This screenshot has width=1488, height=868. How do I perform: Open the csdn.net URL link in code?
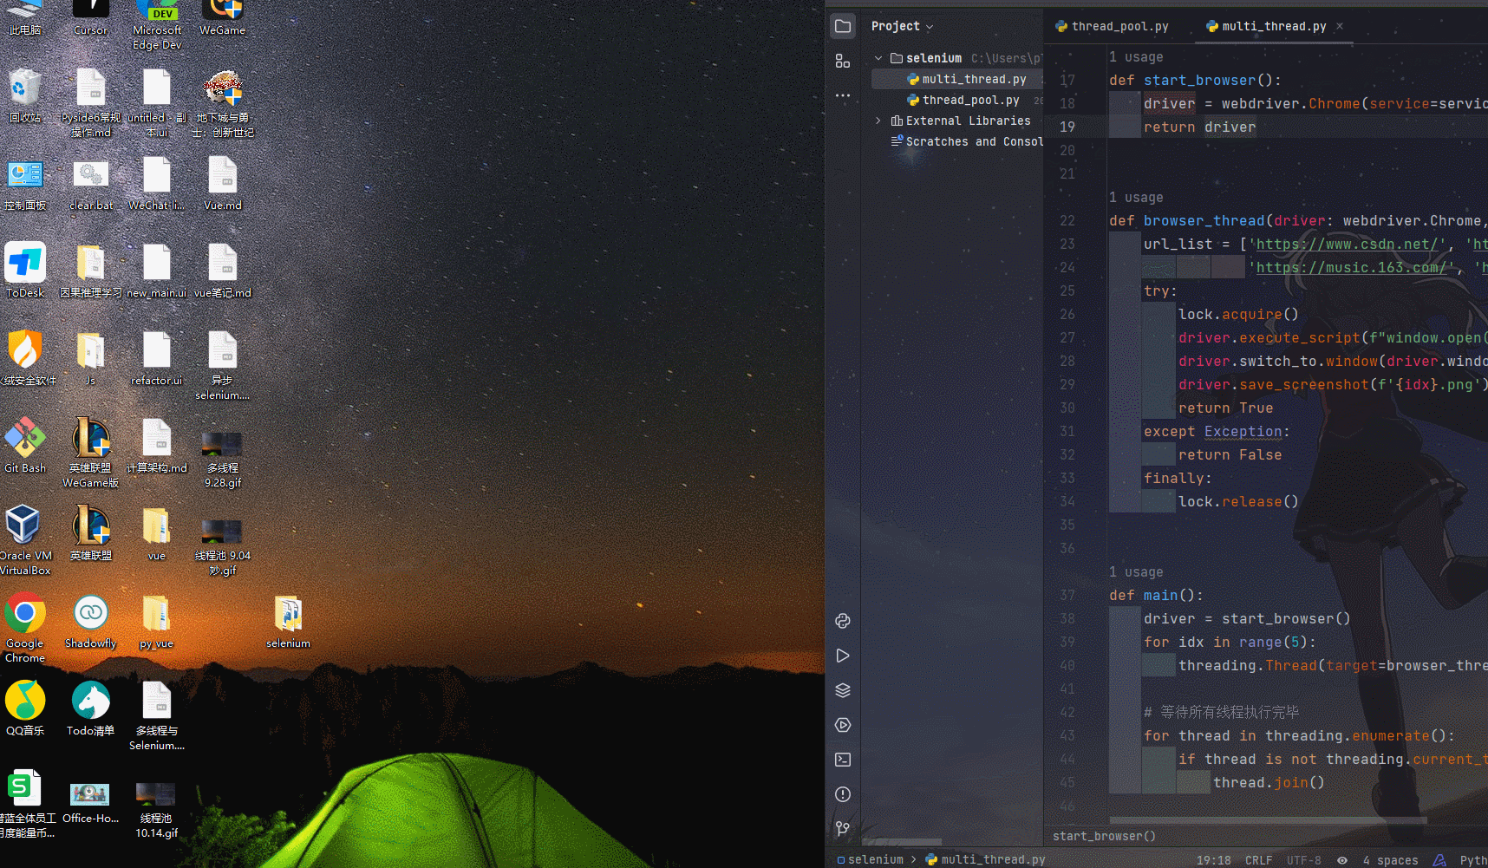tap(1348, 245)
